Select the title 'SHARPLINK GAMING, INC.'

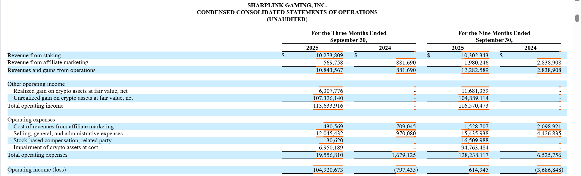(287, 5)
